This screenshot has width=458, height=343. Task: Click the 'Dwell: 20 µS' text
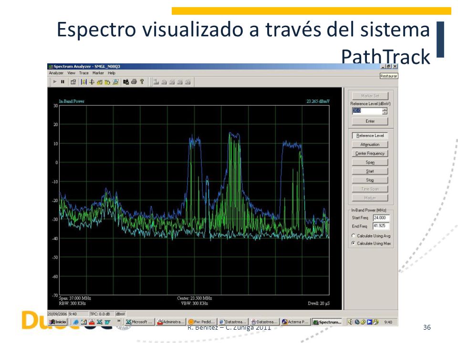(319, 303)
